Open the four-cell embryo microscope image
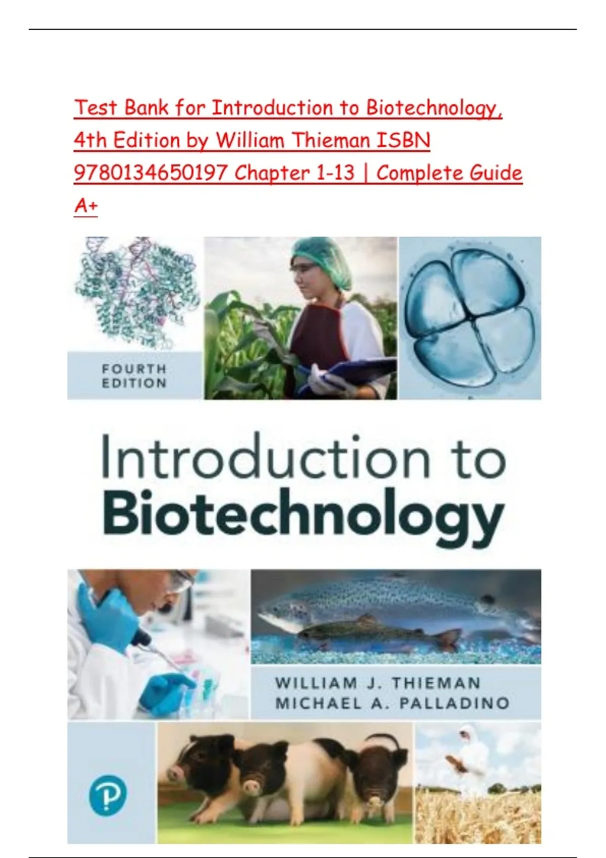The height and width of the screenshot is (858, 606). point(470,318)
